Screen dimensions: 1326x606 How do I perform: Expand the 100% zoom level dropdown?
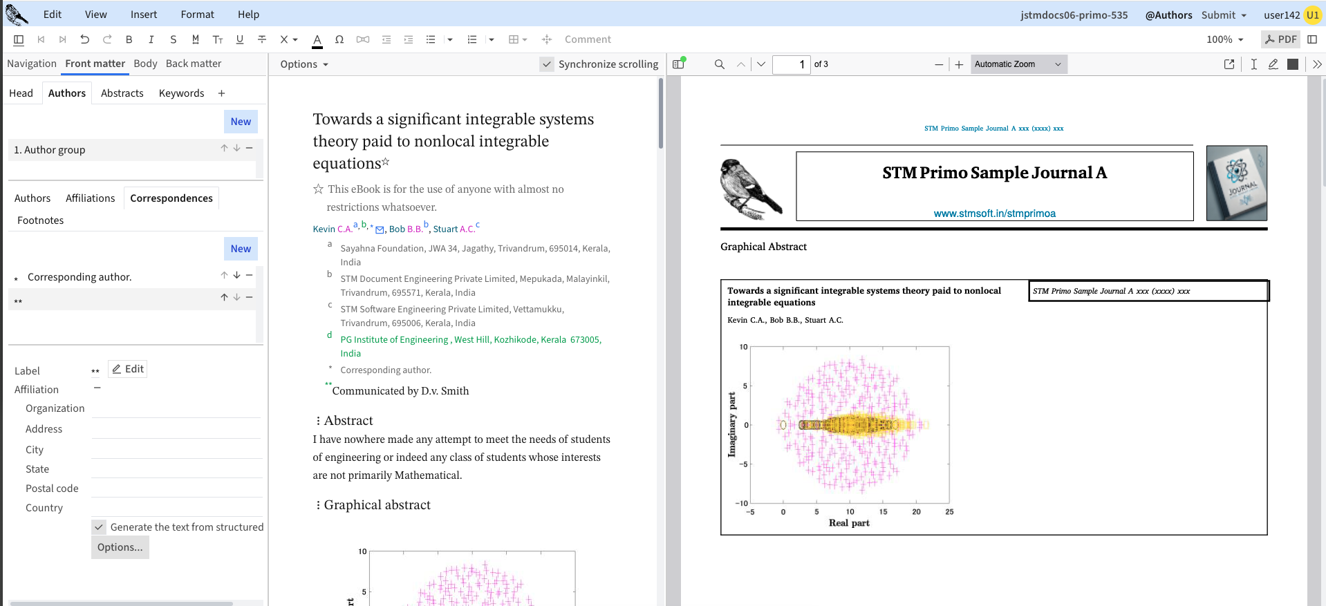(1224, 39)
